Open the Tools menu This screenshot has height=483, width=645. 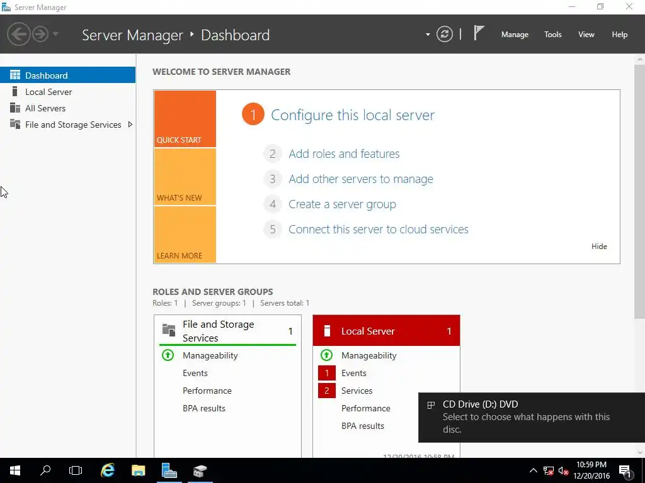pyautogui.click(x=553, y=35)
